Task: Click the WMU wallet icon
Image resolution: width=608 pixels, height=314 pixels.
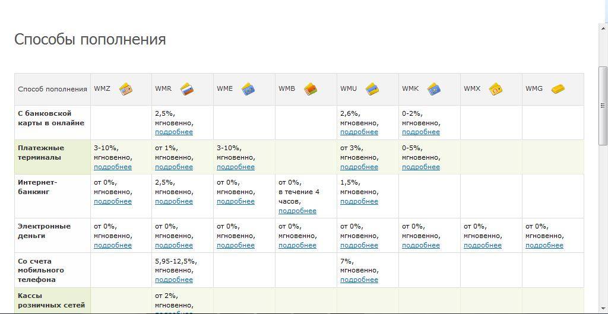Action: pyautogui.click(x=372, y=89)
